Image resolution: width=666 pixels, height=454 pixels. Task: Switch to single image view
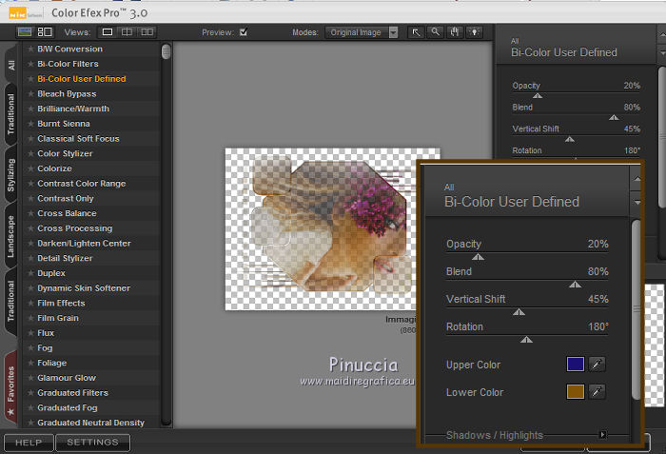(108, 32)
